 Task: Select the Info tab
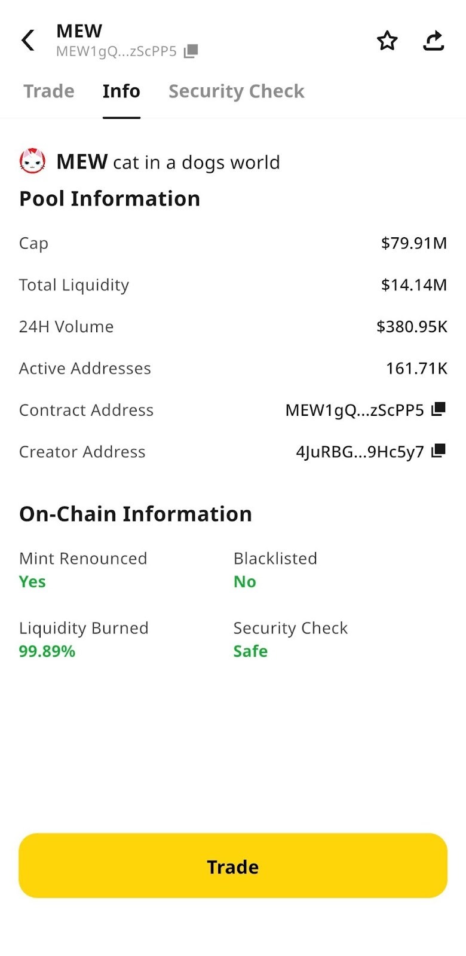pos(121,91)
